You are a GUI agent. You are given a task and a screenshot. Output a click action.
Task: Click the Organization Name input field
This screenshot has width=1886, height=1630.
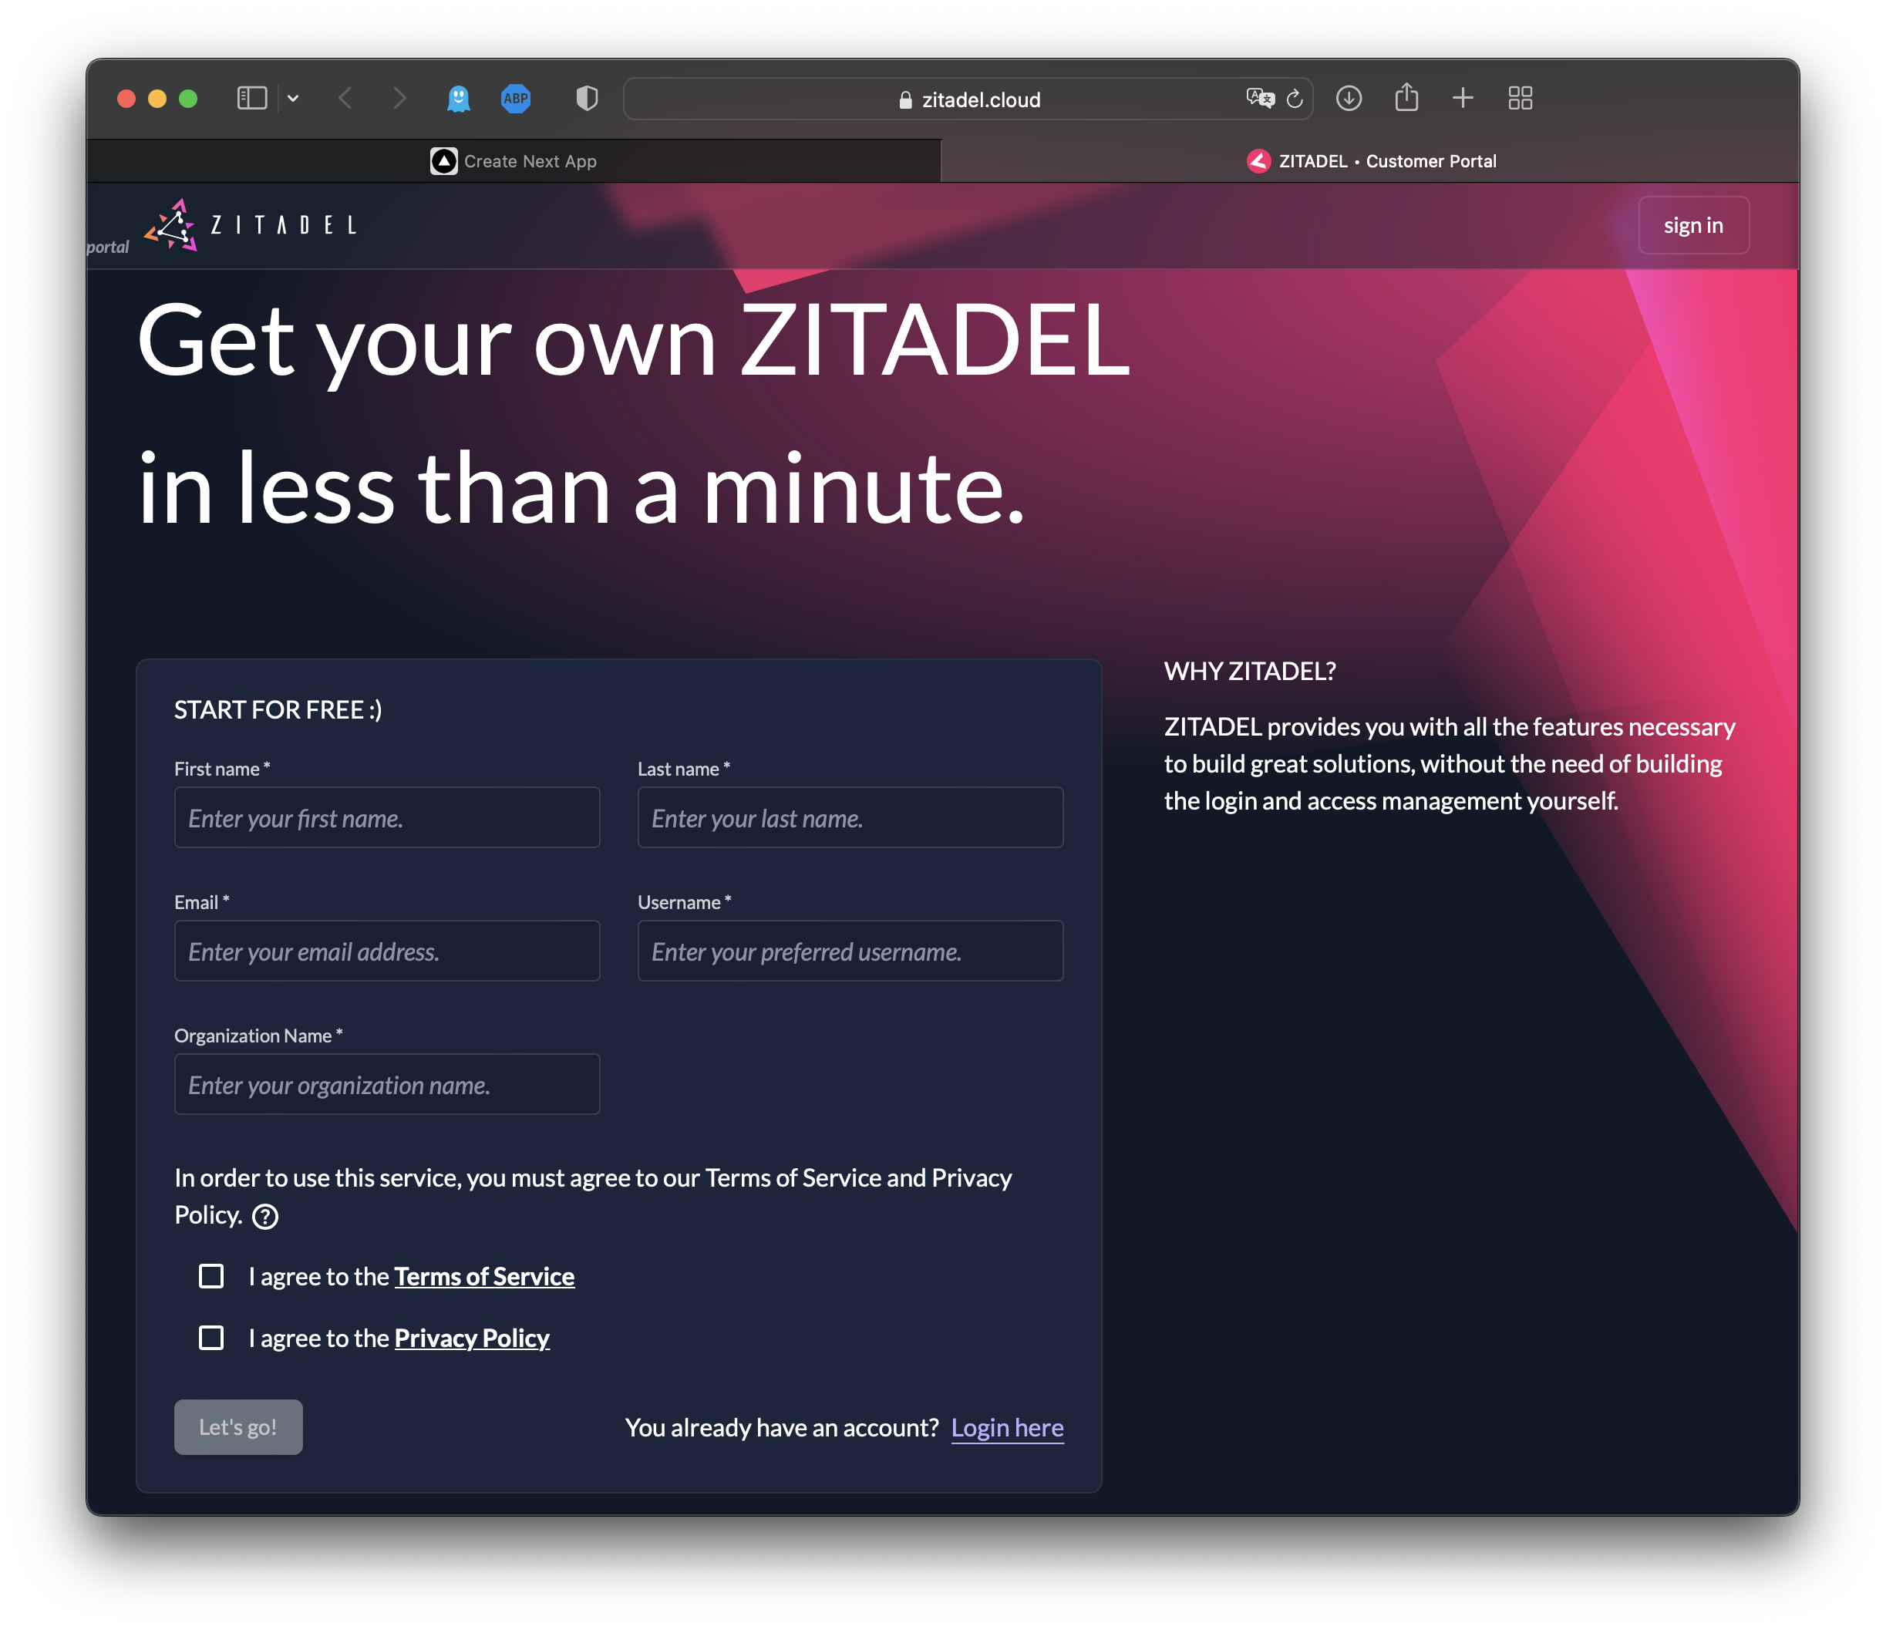pyautogui.click(x=385, y=1083)
